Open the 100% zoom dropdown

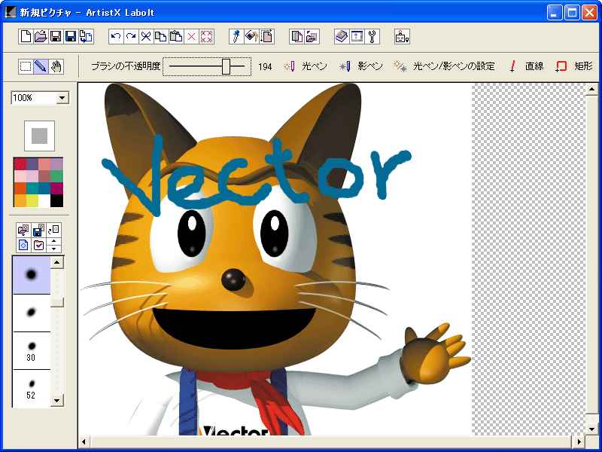[x=62, y=98]
